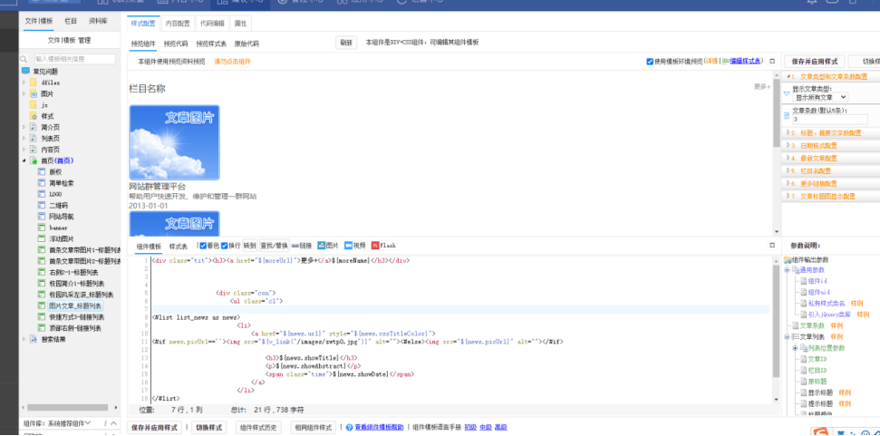Uncheck 使用模板环境预览 checkbox

click(x=650, y=62)
